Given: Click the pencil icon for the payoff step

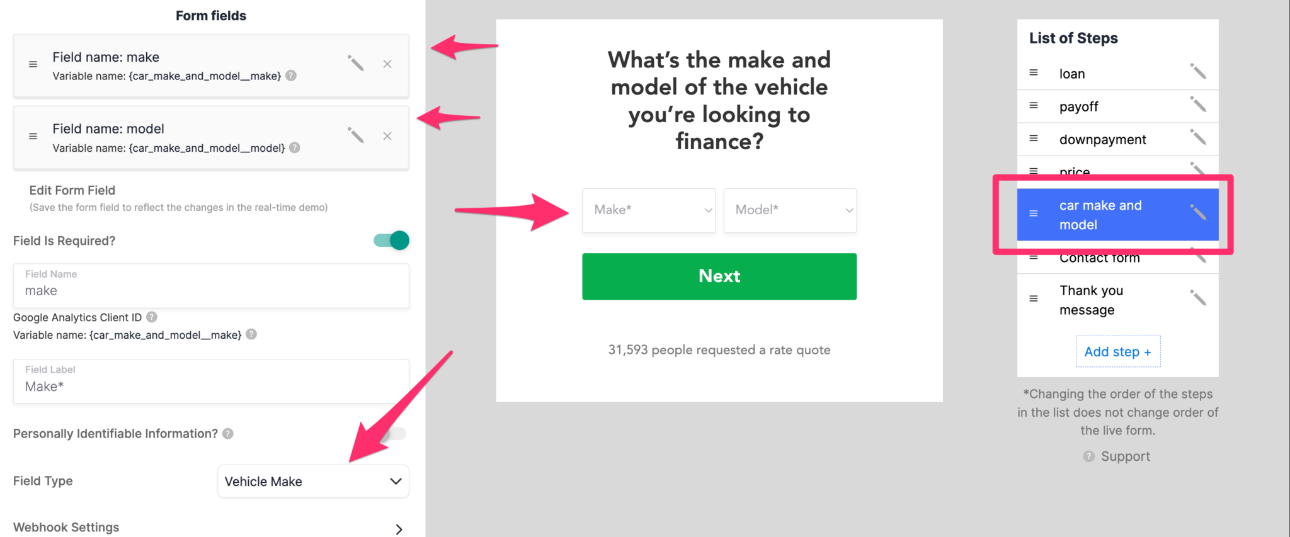Looking at the screenshot, I should (1199, 105).
